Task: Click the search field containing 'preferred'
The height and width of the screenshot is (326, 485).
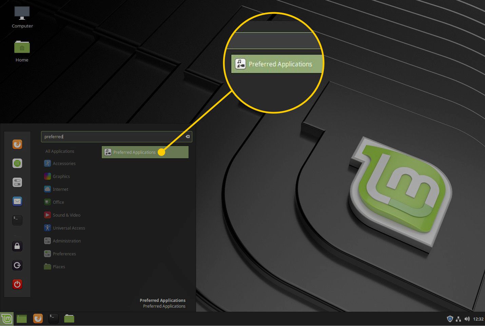Action: pyautogui.click(x=116, y=137)
